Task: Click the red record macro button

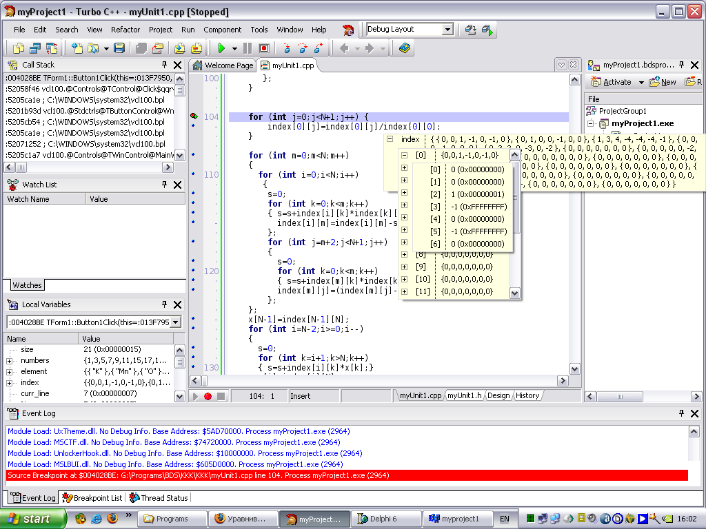Action: pyautogui.click(x=208, y=396)
